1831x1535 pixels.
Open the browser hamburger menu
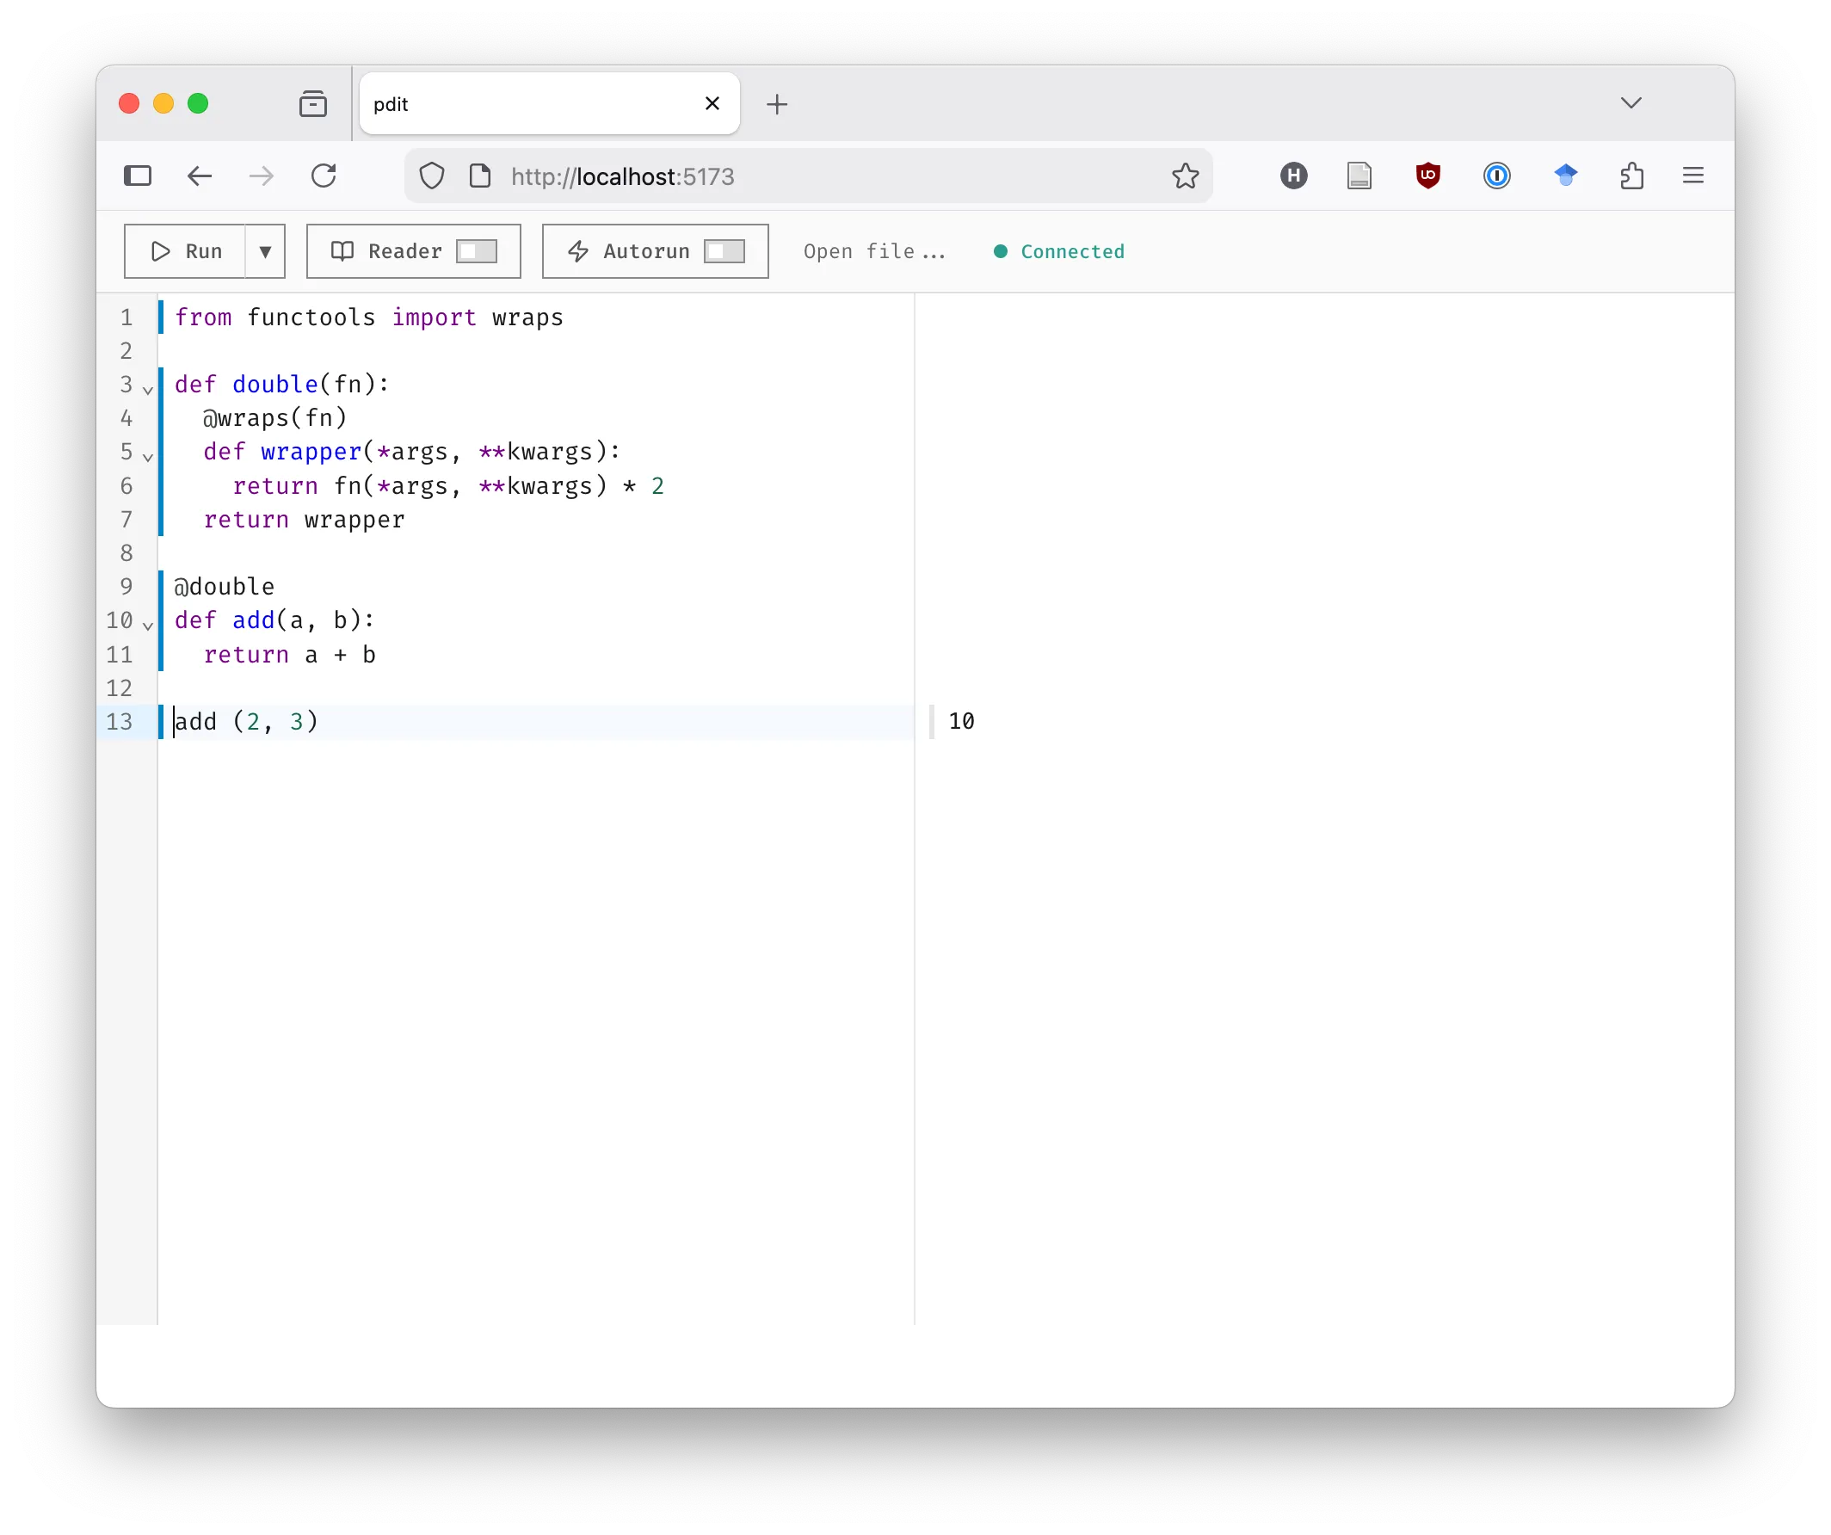coord(1692,176)
